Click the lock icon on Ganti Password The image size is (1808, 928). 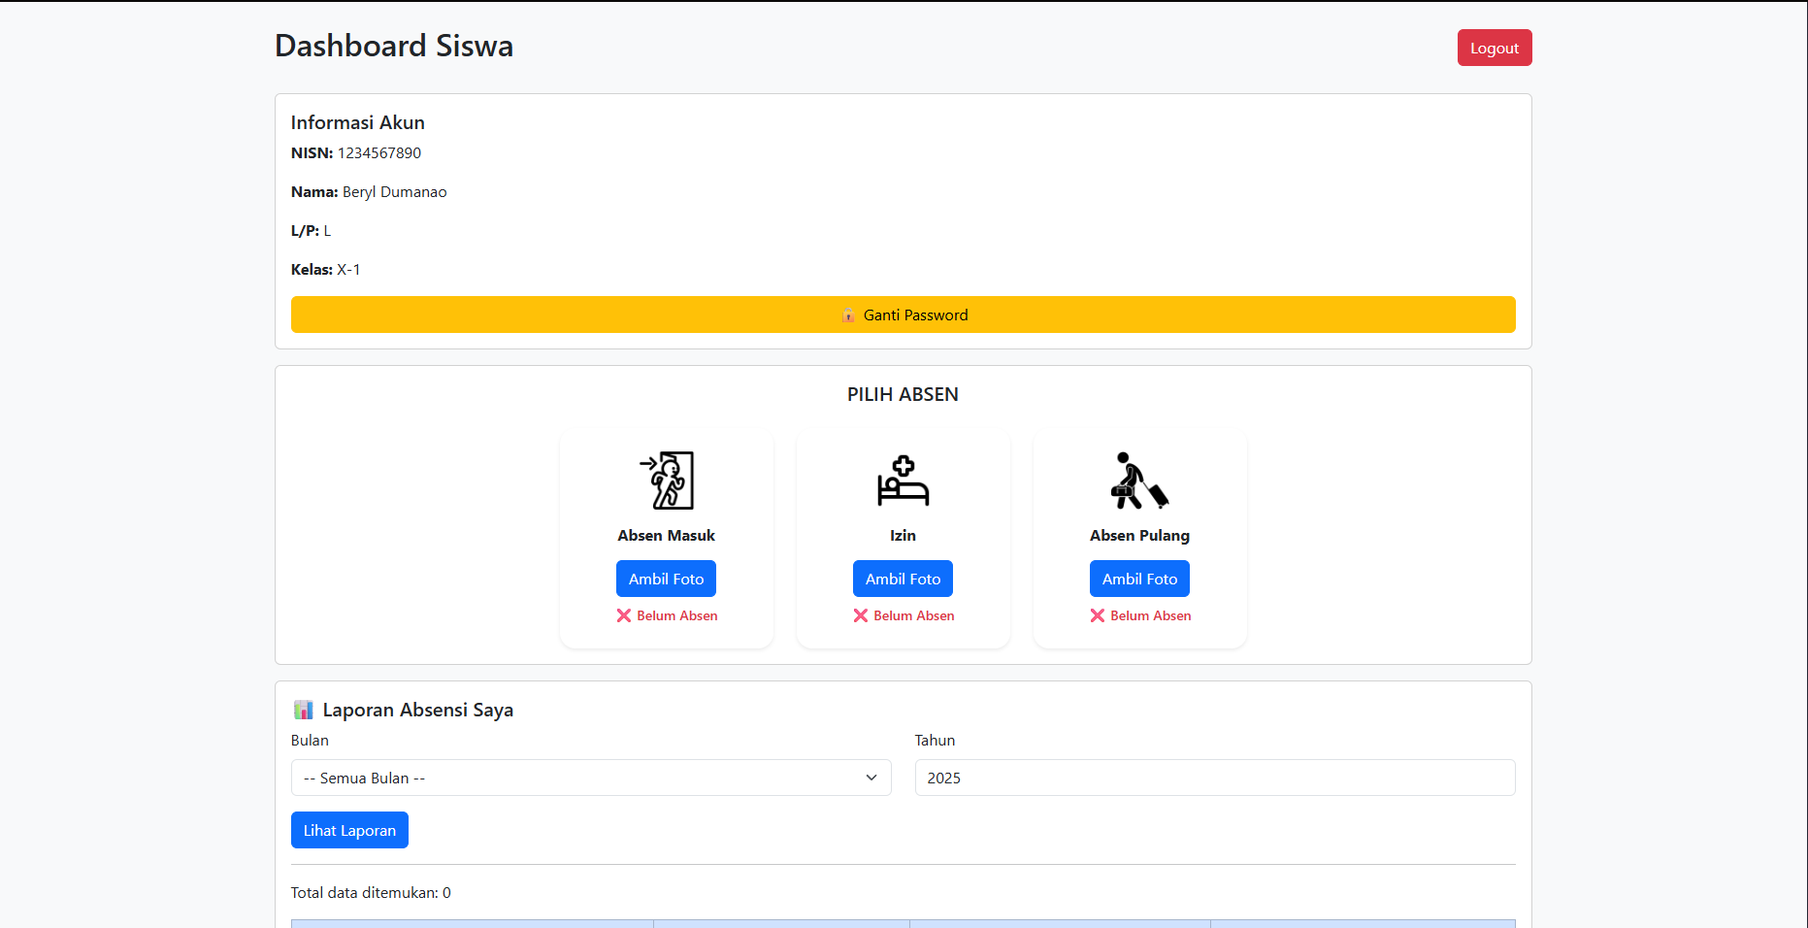point(848,315)
